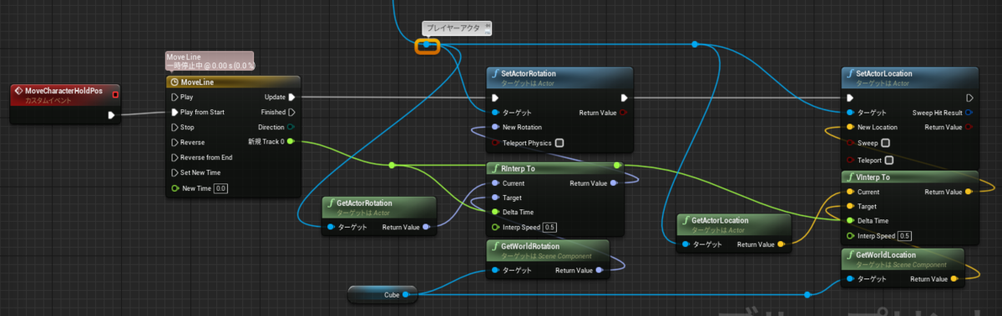
Task: Click Target pin on VInterp To
Action: [x=851, y=206]
